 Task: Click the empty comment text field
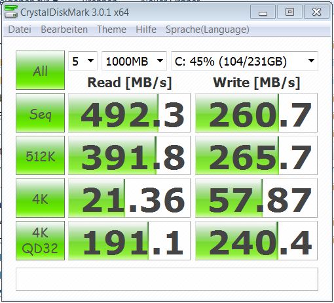click(167, 279)
